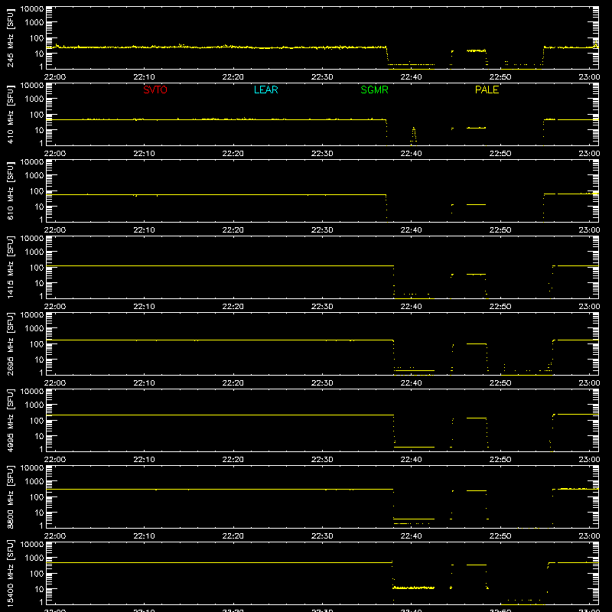This screenshot has width=612, height=612.
Task: Click 23:00 tick label under 2695 MHz plot
Action: [589, 383]
